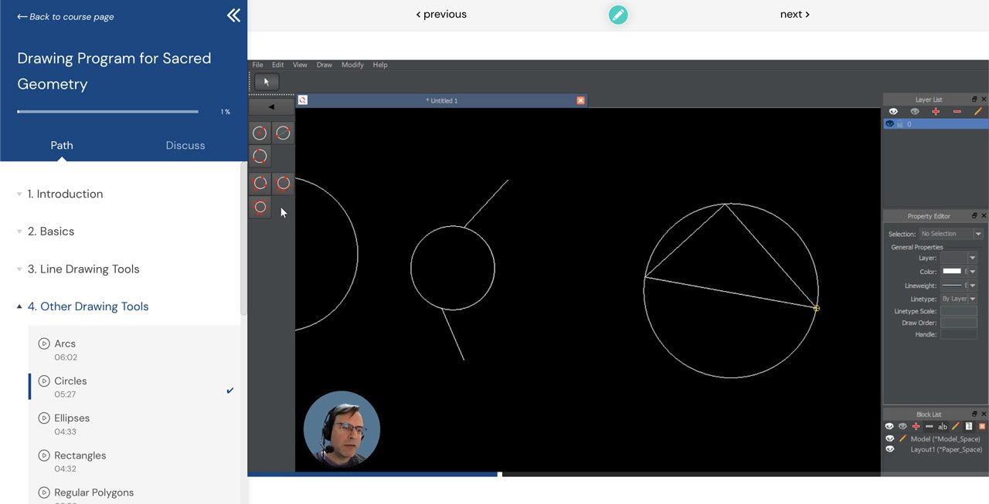Open the View menu
989x504 pixels.
tap(300, 65)
